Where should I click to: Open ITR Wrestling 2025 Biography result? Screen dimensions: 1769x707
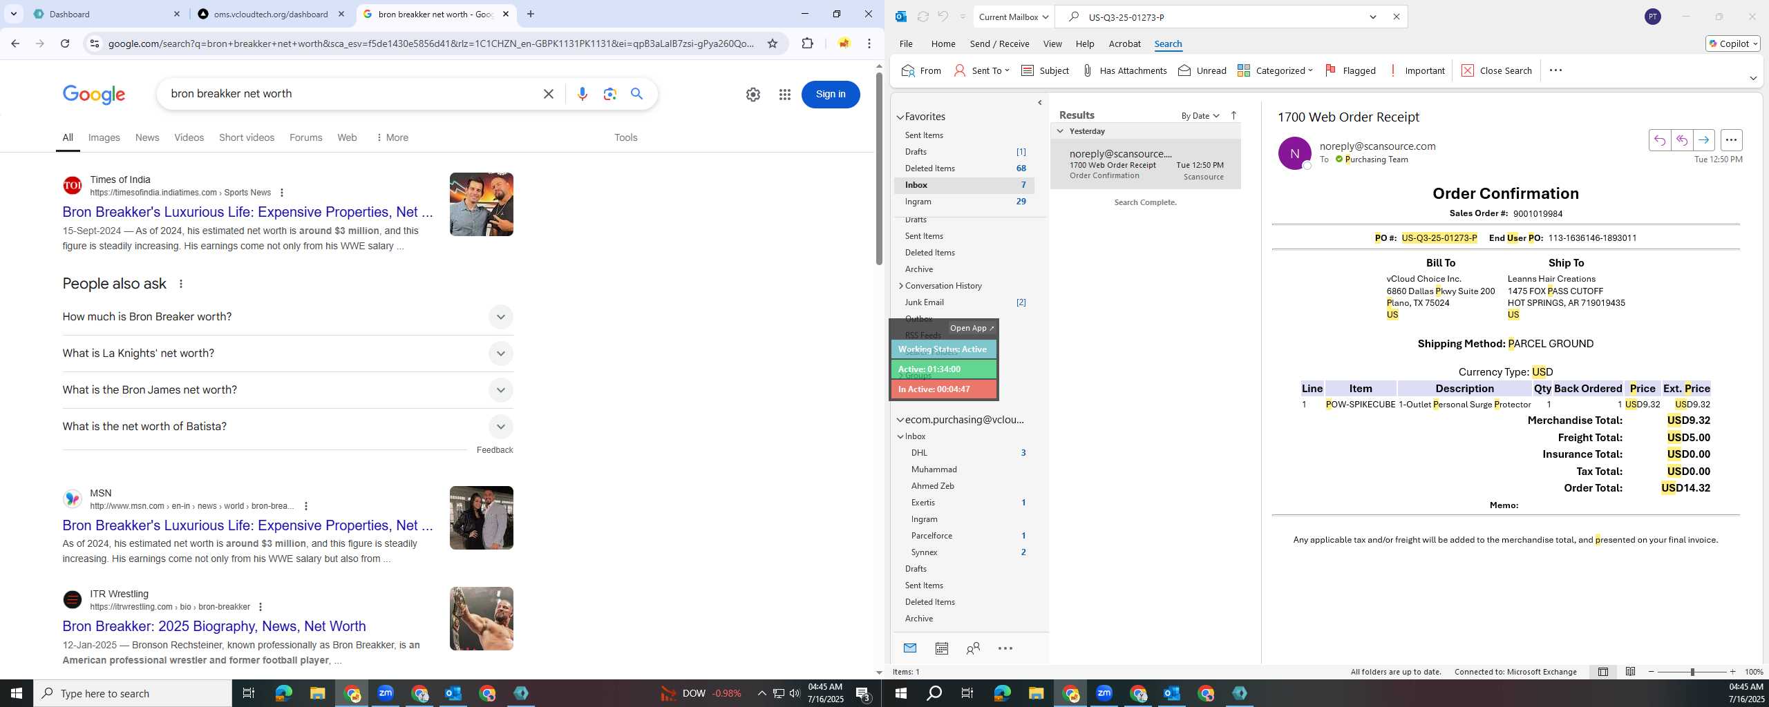pyautogui.click(x=214, y=626)
